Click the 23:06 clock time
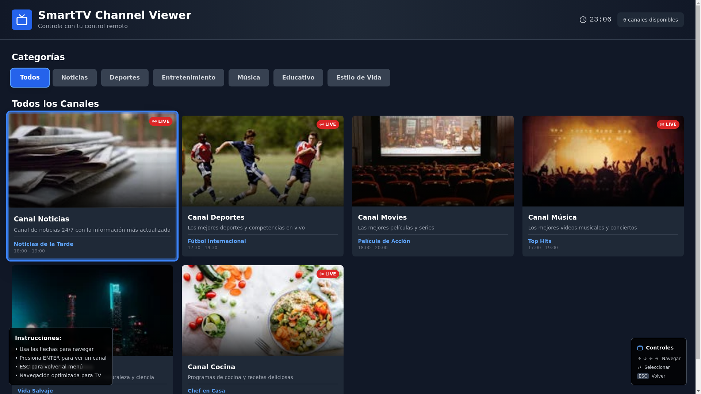 (601, 20)
